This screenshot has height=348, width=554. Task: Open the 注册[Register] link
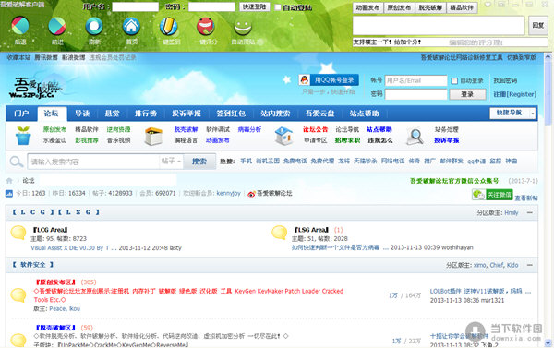515,94
